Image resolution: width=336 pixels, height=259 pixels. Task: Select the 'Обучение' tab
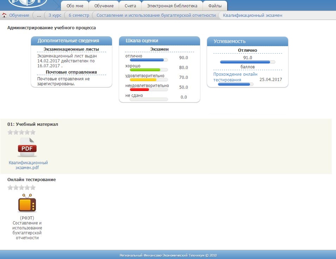[x=104, y=6]
